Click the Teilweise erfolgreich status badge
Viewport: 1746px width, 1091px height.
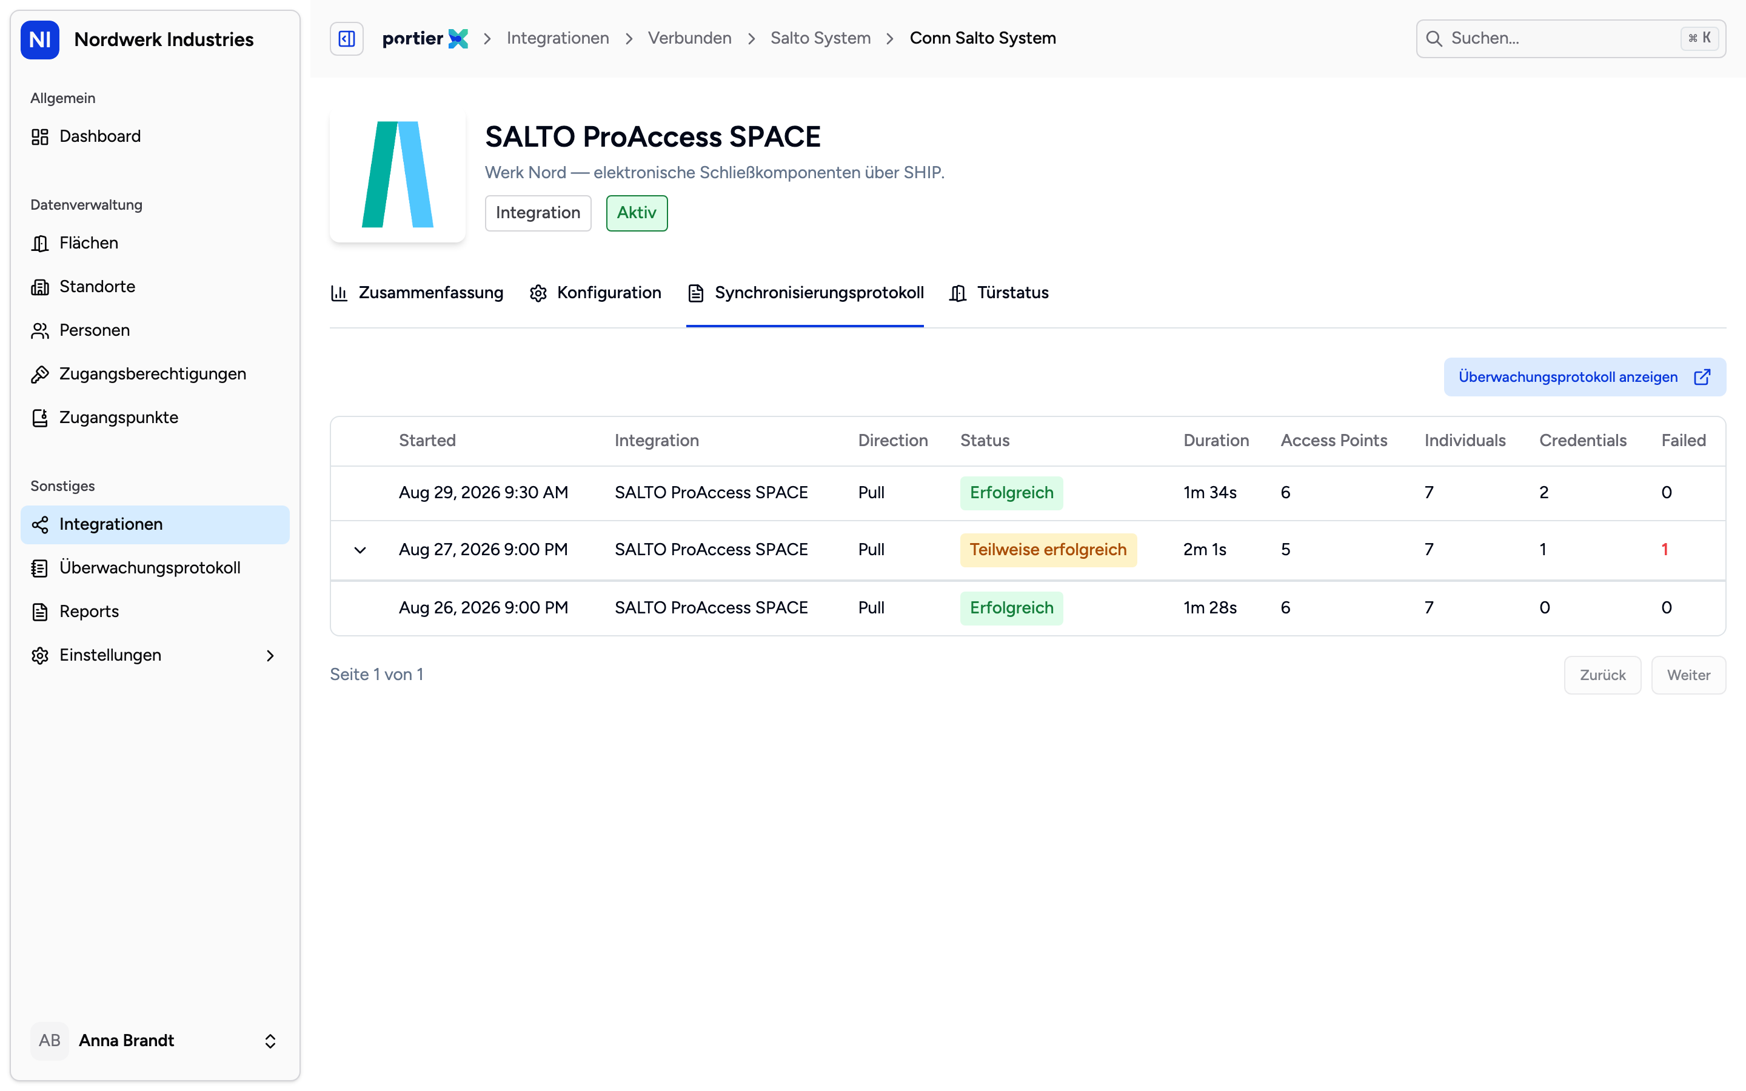1048,550
